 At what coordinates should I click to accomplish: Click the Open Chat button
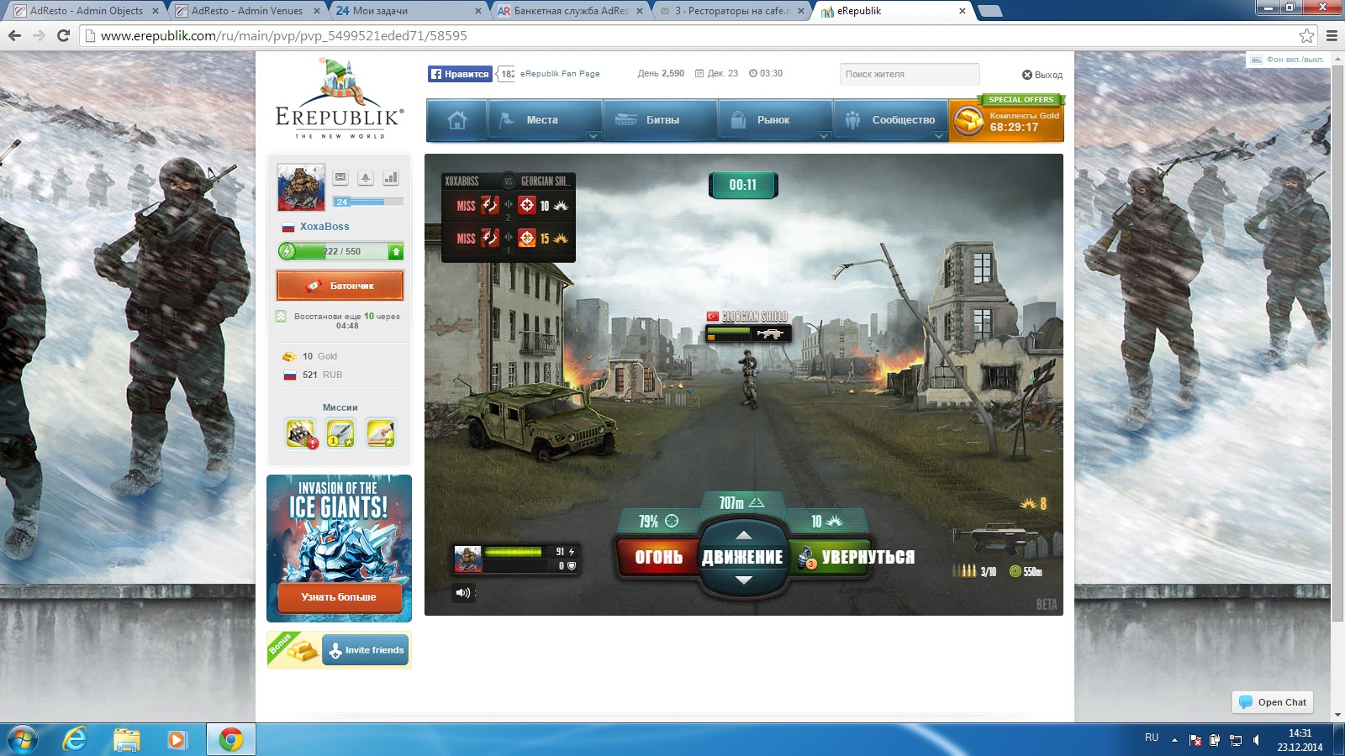tap(1273, 702)
